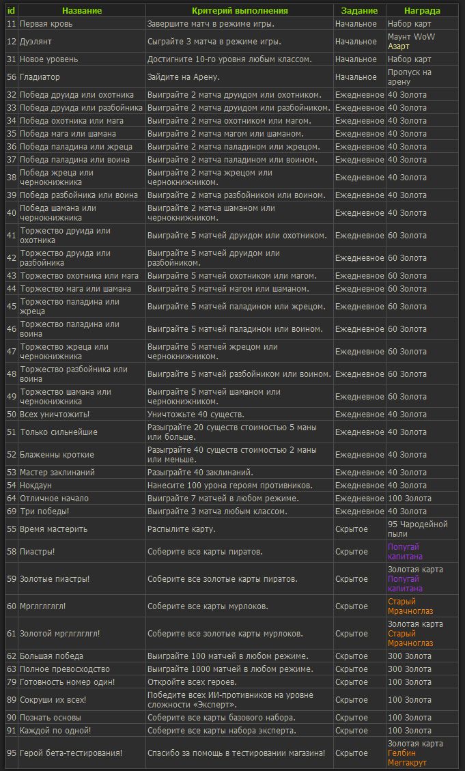Select "Победа охотника или мага" quest name
The height and width of the screenshot is (771, 465).
72,120
